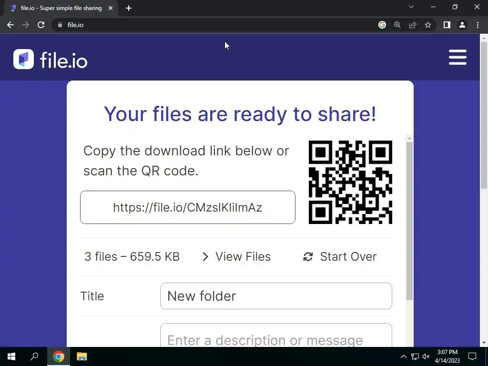The height and width of the screenshot is (366, 488).
Task: Open the network status tray icon
Action: pos(415,356)
